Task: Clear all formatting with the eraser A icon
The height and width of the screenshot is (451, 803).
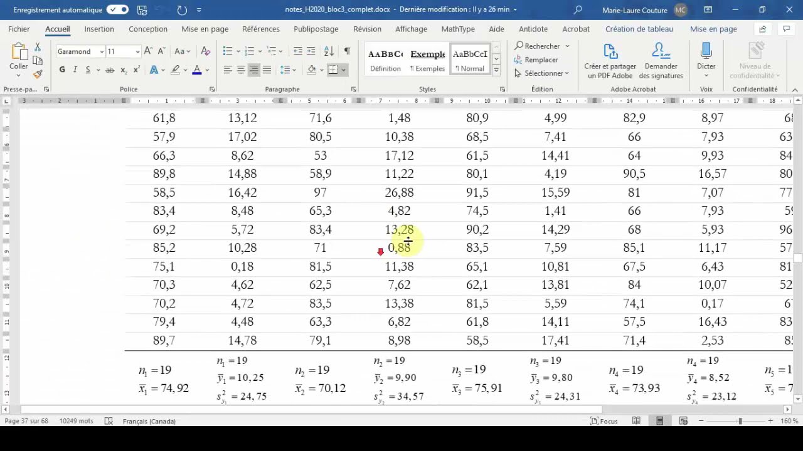Action: 205,51
